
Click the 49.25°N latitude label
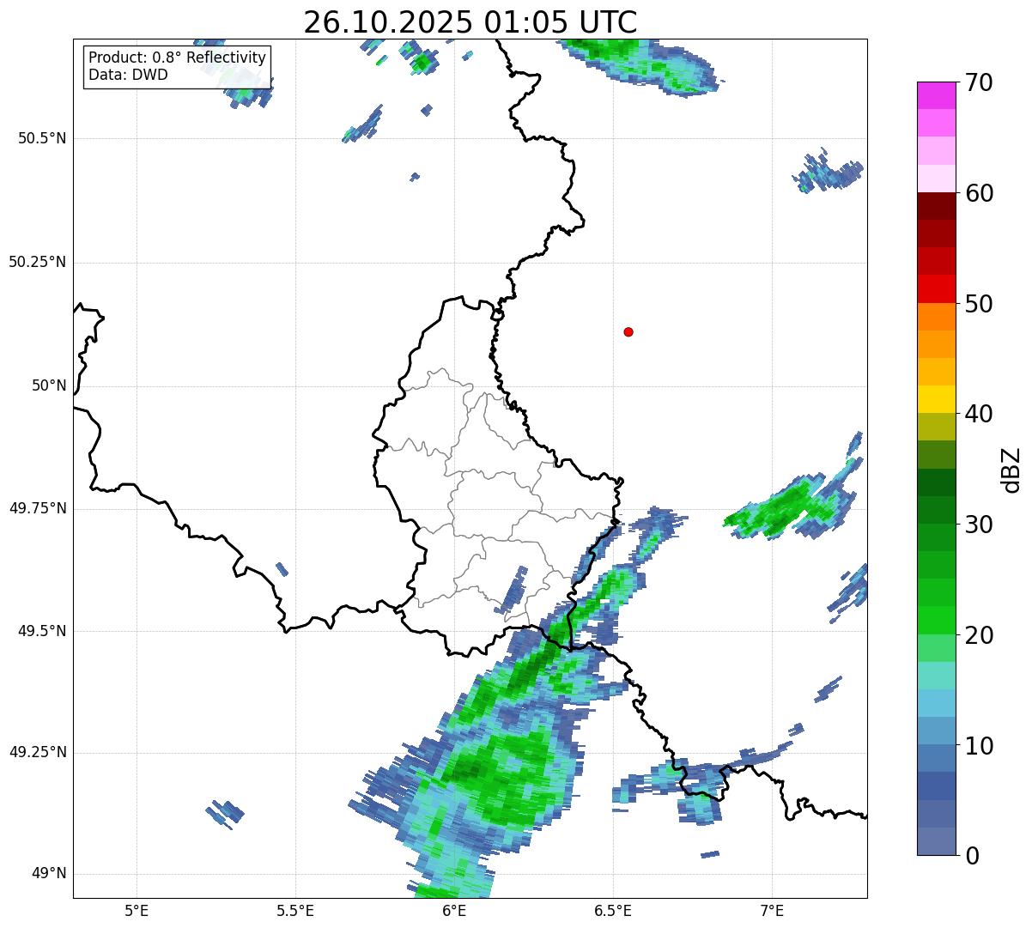tap(38, 752)
